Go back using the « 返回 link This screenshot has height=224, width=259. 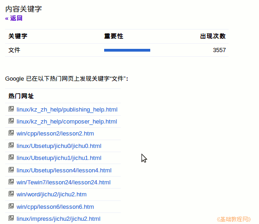click(14, 18)
